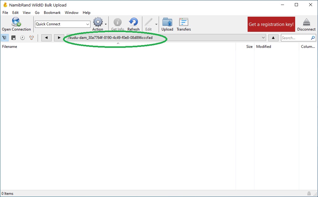Click the Edit pencil icon
Image resolution: width=318 pixels, height=197 pixels.
149,22
